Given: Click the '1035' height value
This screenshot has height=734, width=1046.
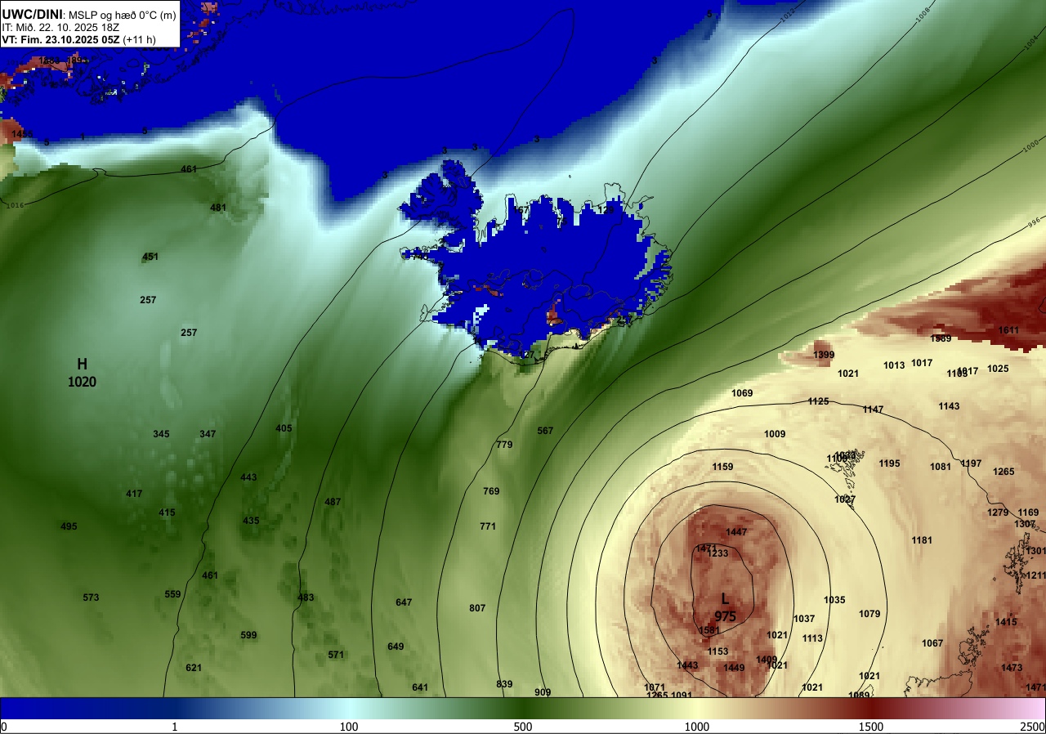Looking at the screenshot, I should click(x=834, y=600).
